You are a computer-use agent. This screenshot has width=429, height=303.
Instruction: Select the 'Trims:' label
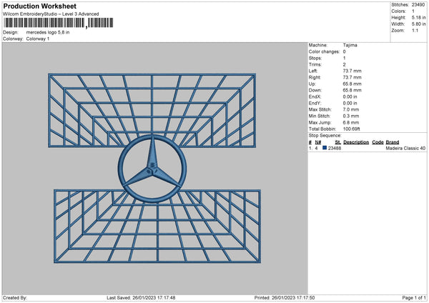point(315,65)
